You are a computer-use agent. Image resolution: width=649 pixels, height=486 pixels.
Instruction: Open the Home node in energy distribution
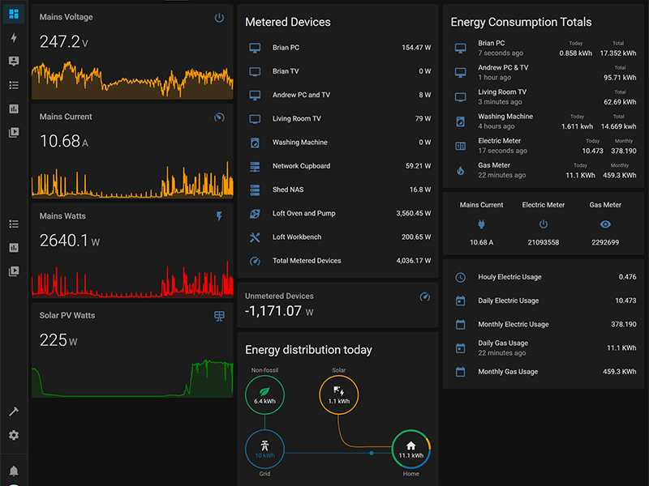tap(410, 449)
